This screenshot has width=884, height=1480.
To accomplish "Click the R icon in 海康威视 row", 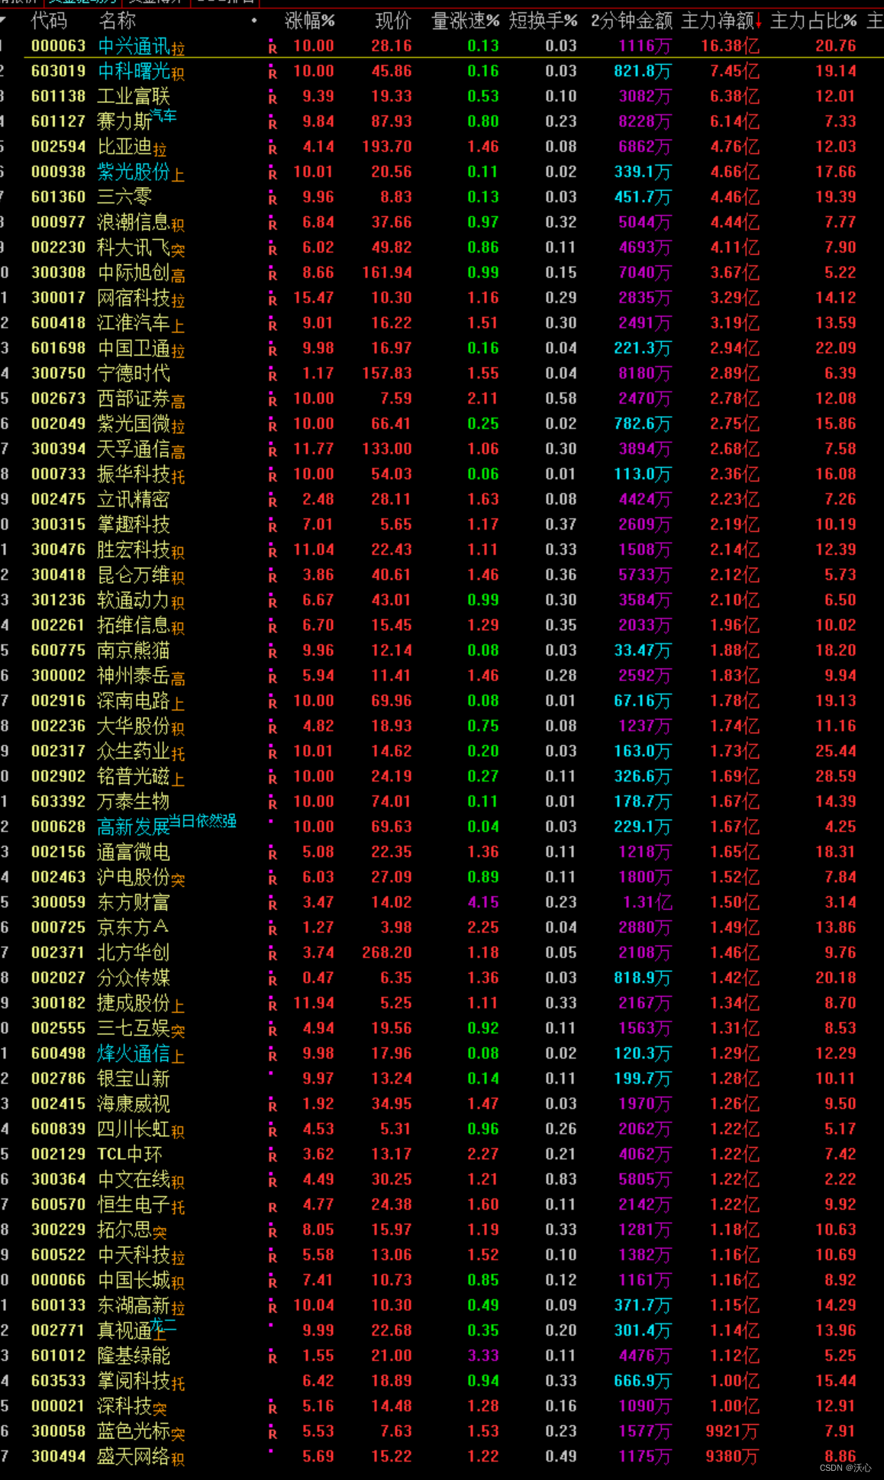I will point(273,1106).
